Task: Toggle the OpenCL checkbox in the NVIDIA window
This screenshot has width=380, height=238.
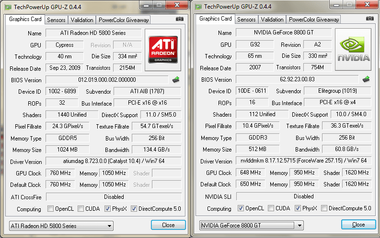Action: (241, 208)
